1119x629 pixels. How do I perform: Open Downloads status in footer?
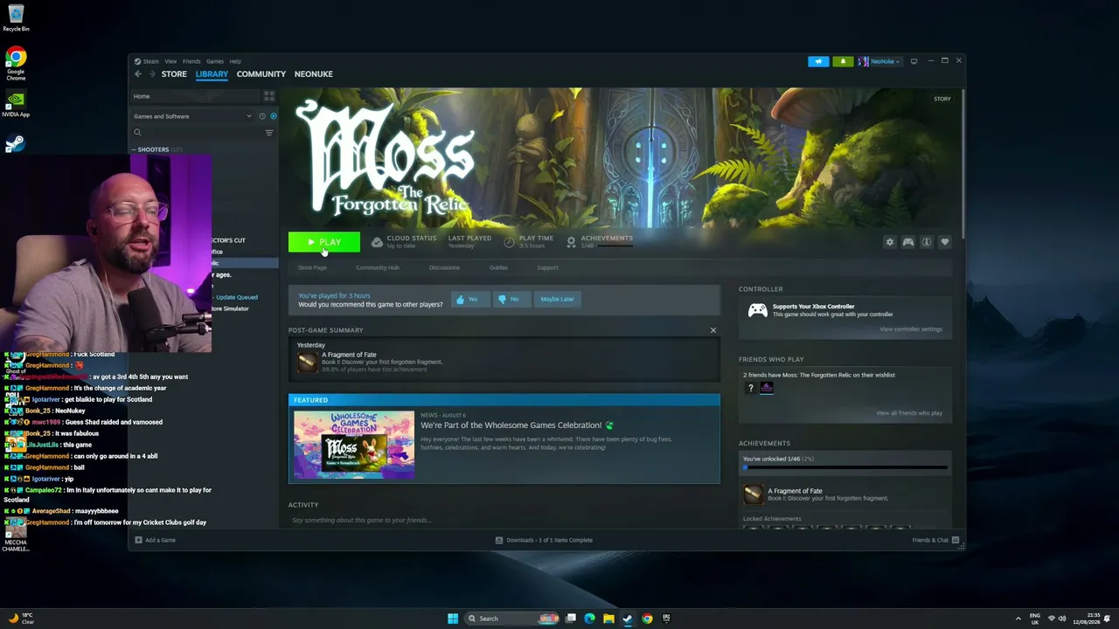pos(544,540)
